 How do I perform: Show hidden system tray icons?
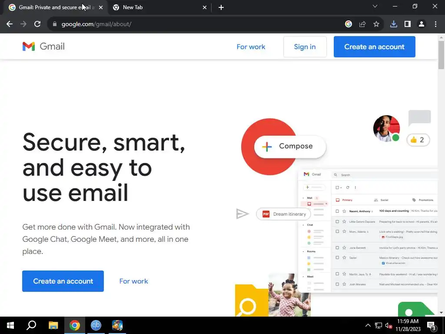[368, 325]
